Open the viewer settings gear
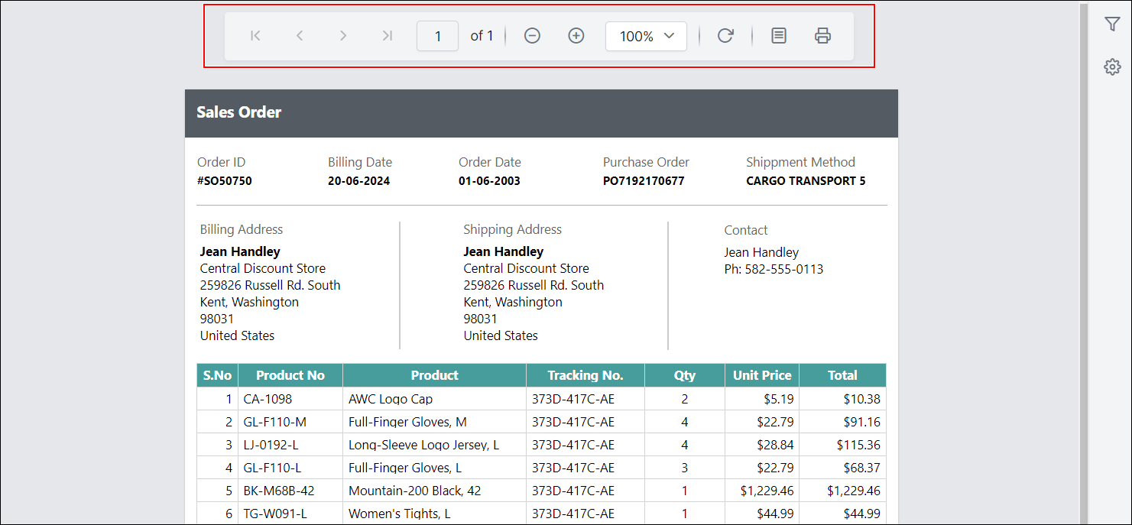This screenshot has width=1132, height=525. coord(1112,66)
